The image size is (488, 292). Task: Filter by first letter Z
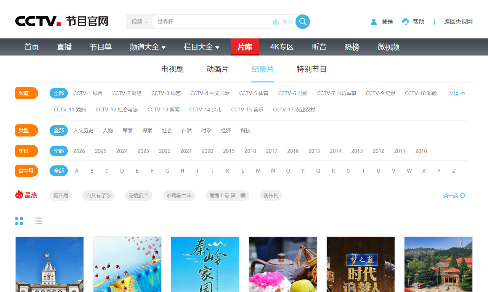coord(454,171)
